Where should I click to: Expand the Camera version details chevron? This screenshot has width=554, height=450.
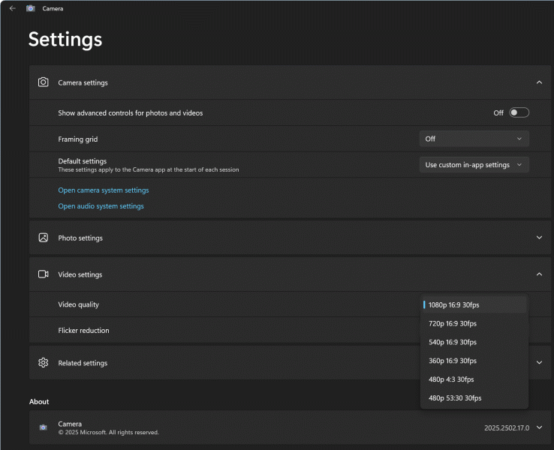539,427
